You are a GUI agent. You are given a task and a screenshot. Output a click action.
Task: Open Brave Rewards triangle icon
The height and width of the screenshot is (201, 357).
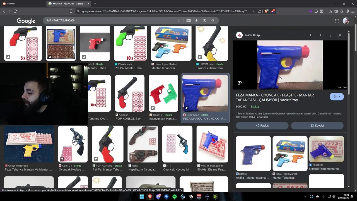[272, 11]
